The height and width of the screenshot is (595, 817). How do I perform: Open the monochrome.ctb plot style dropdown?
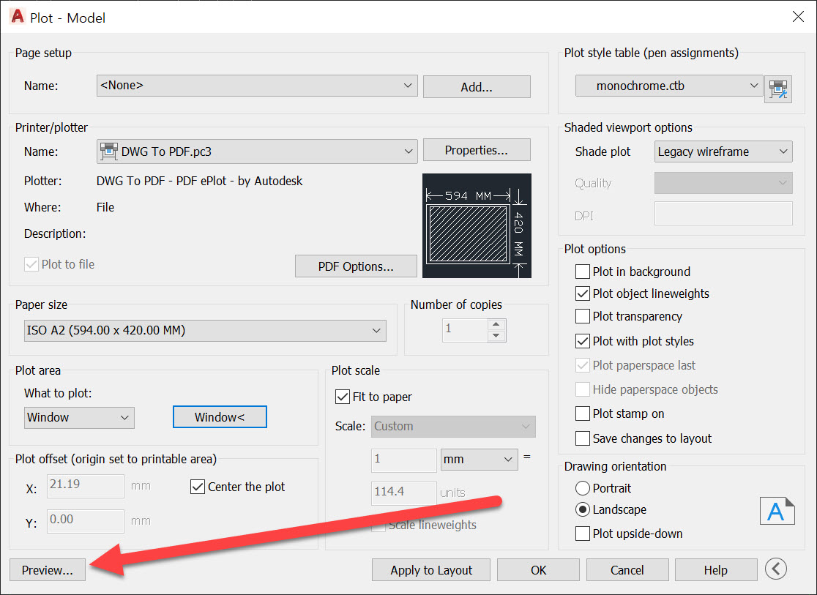[669, 86]
